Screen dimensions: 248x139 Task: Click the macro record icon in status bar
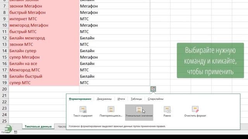15,132
